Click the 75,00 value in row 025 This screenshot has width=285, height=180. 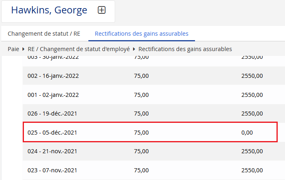(141, 132)
